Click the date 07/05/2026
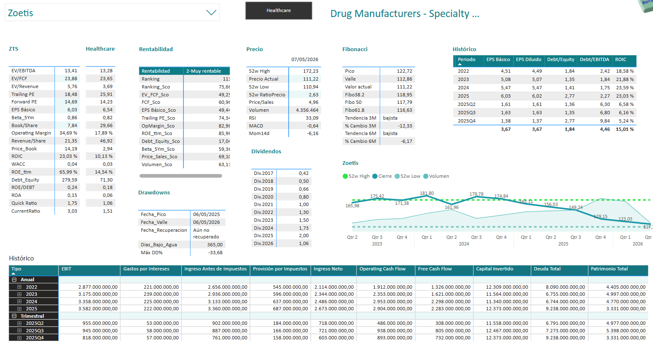Screen dimensions: 653x346 click(305, 59)
